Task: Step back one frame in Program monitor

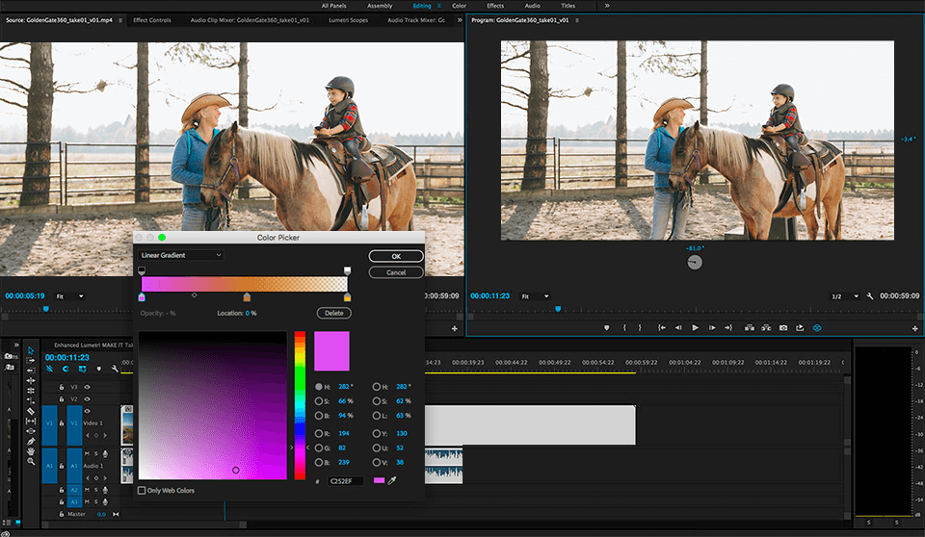Action: (678, 328)
